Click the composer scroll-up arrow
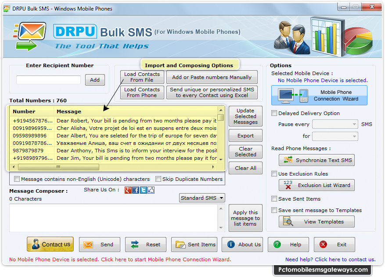This screenshot has width=385, height=277. 221,209
